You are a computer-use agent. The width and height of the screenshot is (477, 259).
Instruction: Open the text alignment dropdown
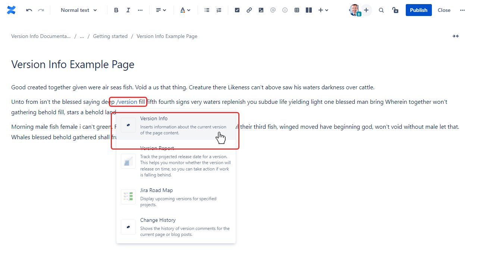tap(161, 10)
